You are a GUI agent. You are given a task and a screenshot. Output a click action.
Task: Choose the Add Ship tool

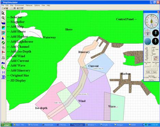tap(3, 23)
